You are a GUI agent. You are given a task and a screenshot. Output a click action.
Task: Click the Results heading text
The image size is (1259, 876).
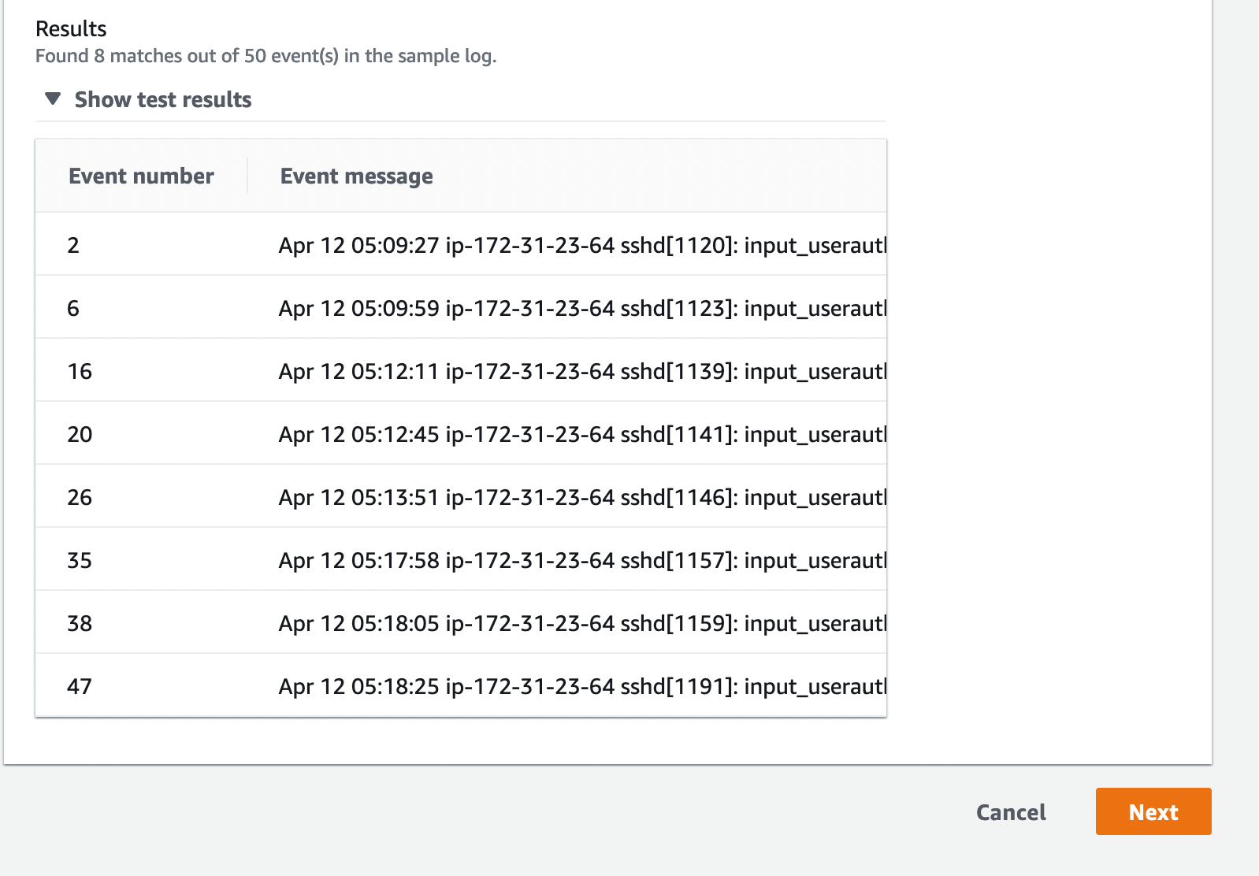point(71,29)
